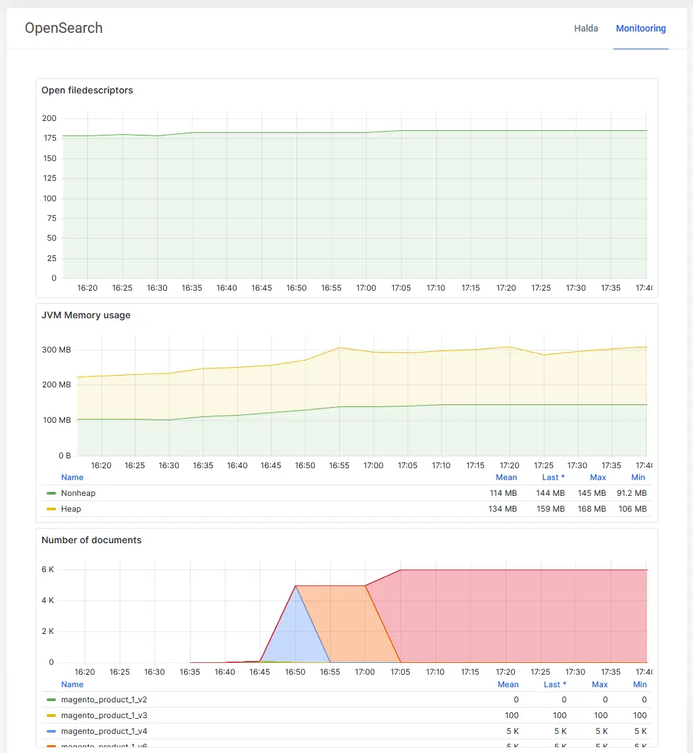Sort JVM Memory legend by Max column
Image resolution: width=693 pixels, height=753 pixels.
598,477
